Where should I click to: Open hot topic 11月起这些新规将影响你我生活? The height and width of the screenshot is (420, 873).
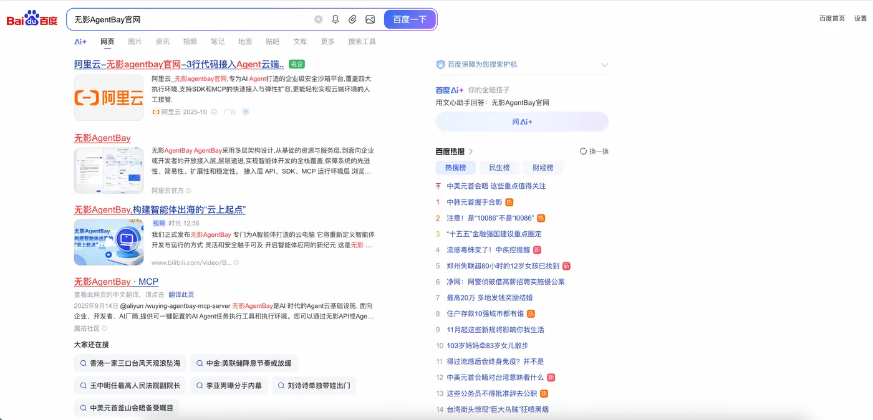(x=496, y=330)
